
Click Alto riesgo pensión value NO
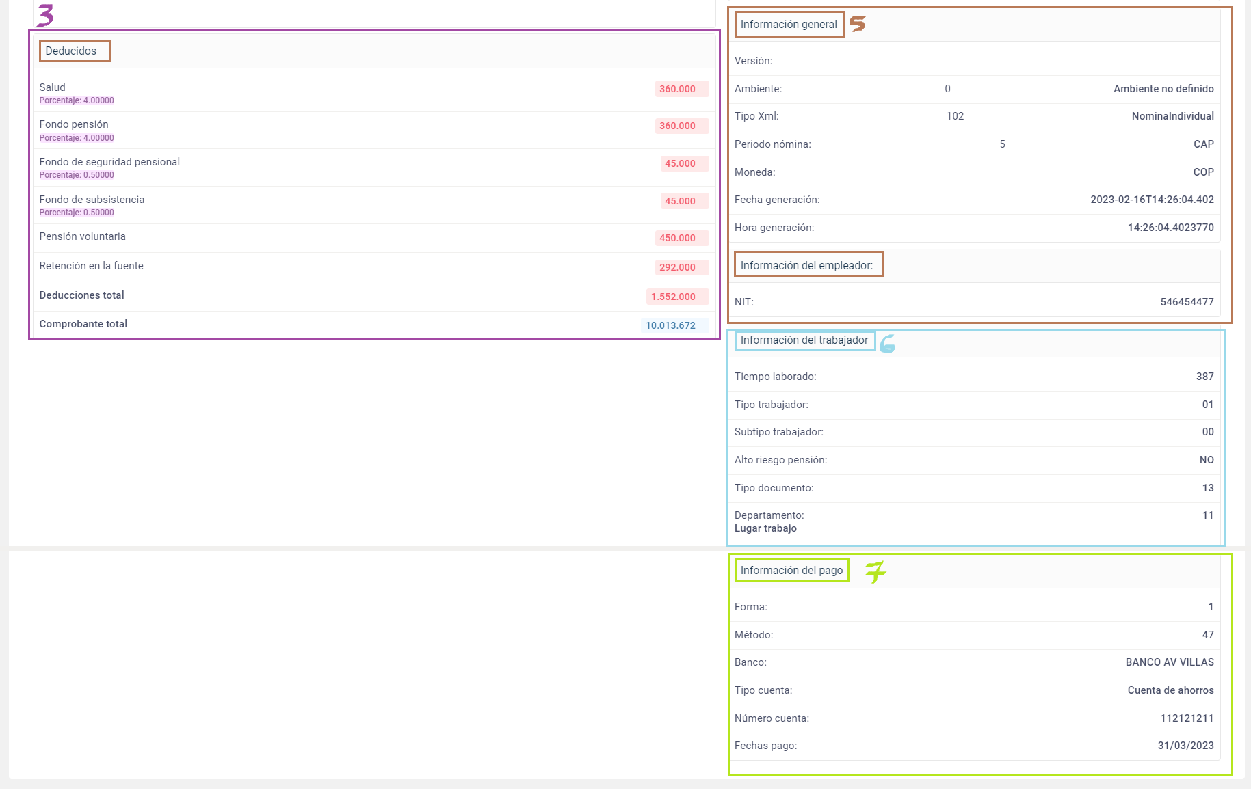pos(1207,460)
